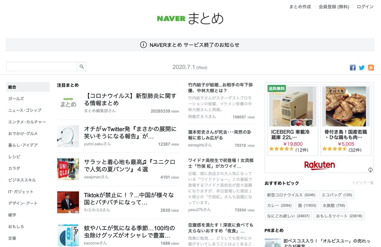Open 瀧本哲史さんが死去 article
Screen dimensions: 381x247
[220, 135]
